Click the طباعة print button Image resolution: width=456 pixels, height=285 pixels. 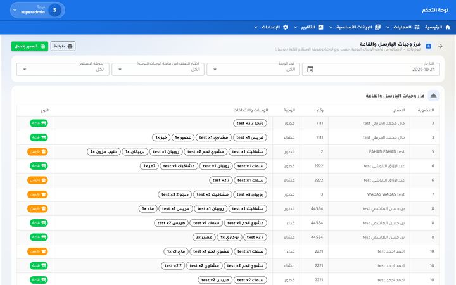pos(63,46)
